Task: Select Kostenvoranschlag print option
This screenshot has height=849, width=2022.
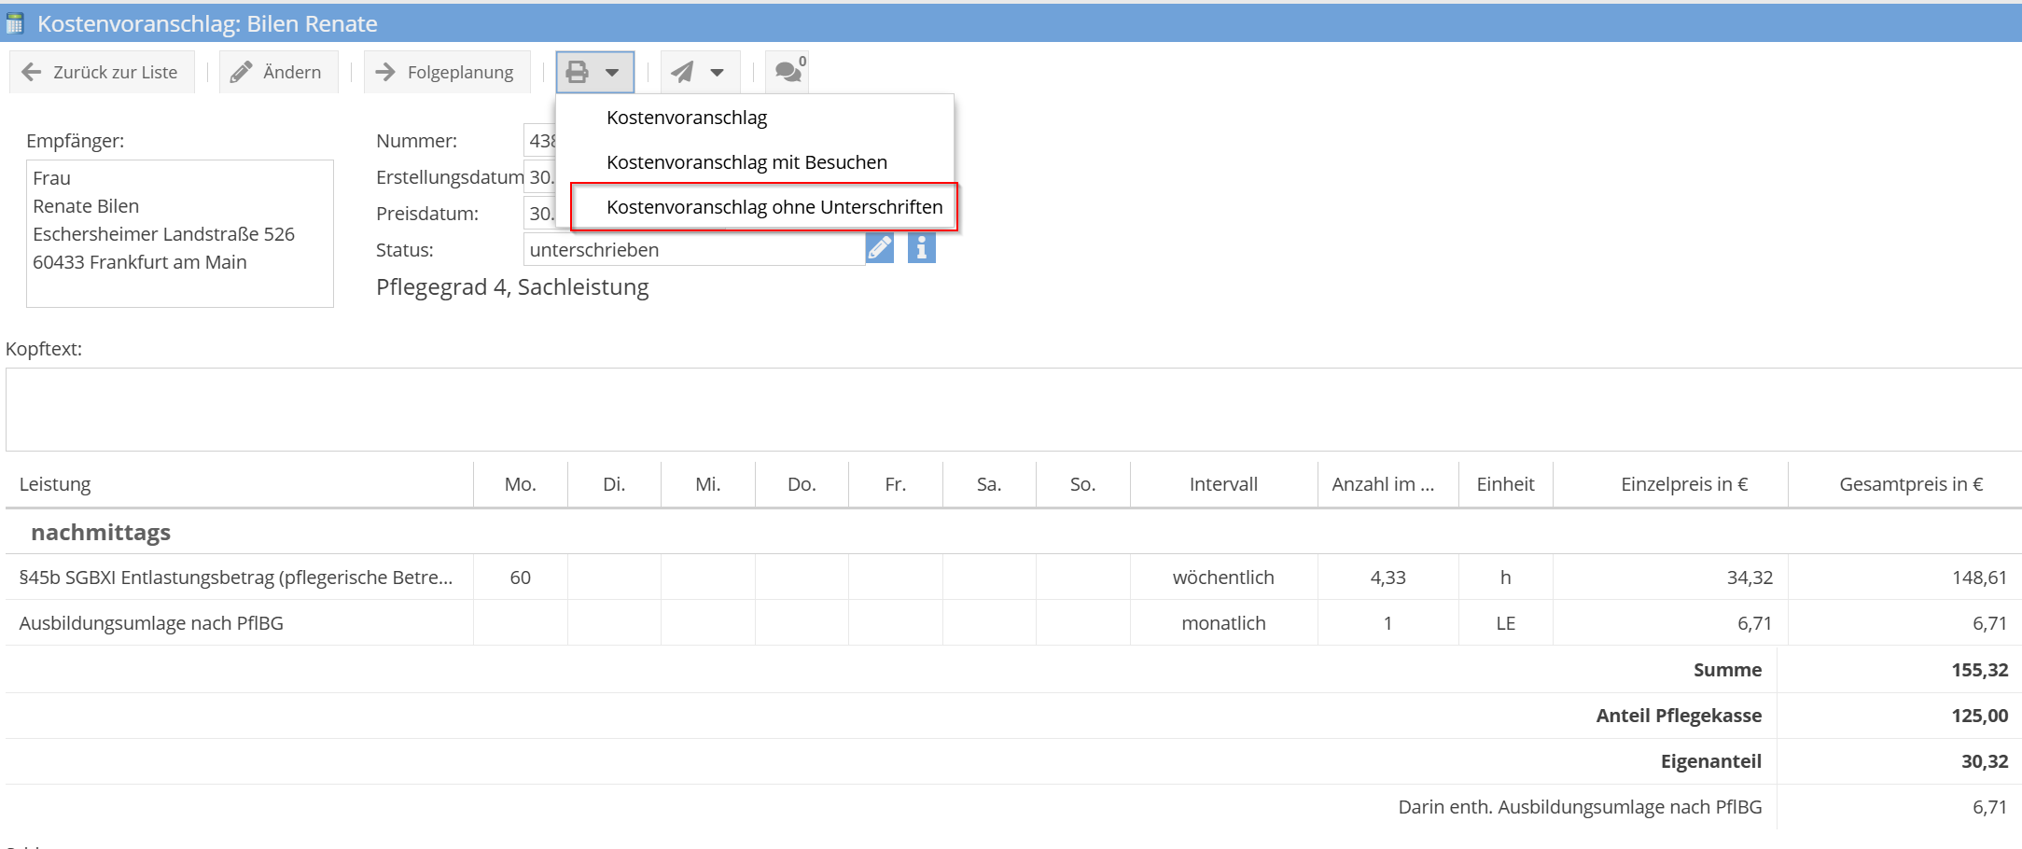Action: point(687,118)
